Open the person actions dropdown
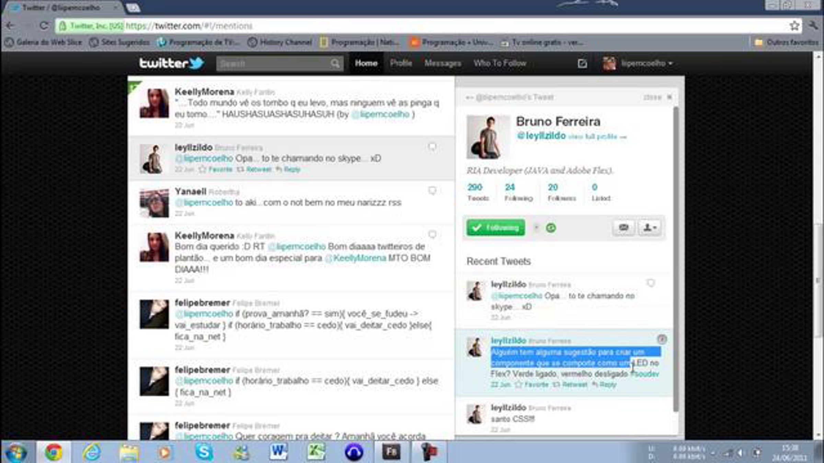 pyautogui.click(x=650, y=227)
